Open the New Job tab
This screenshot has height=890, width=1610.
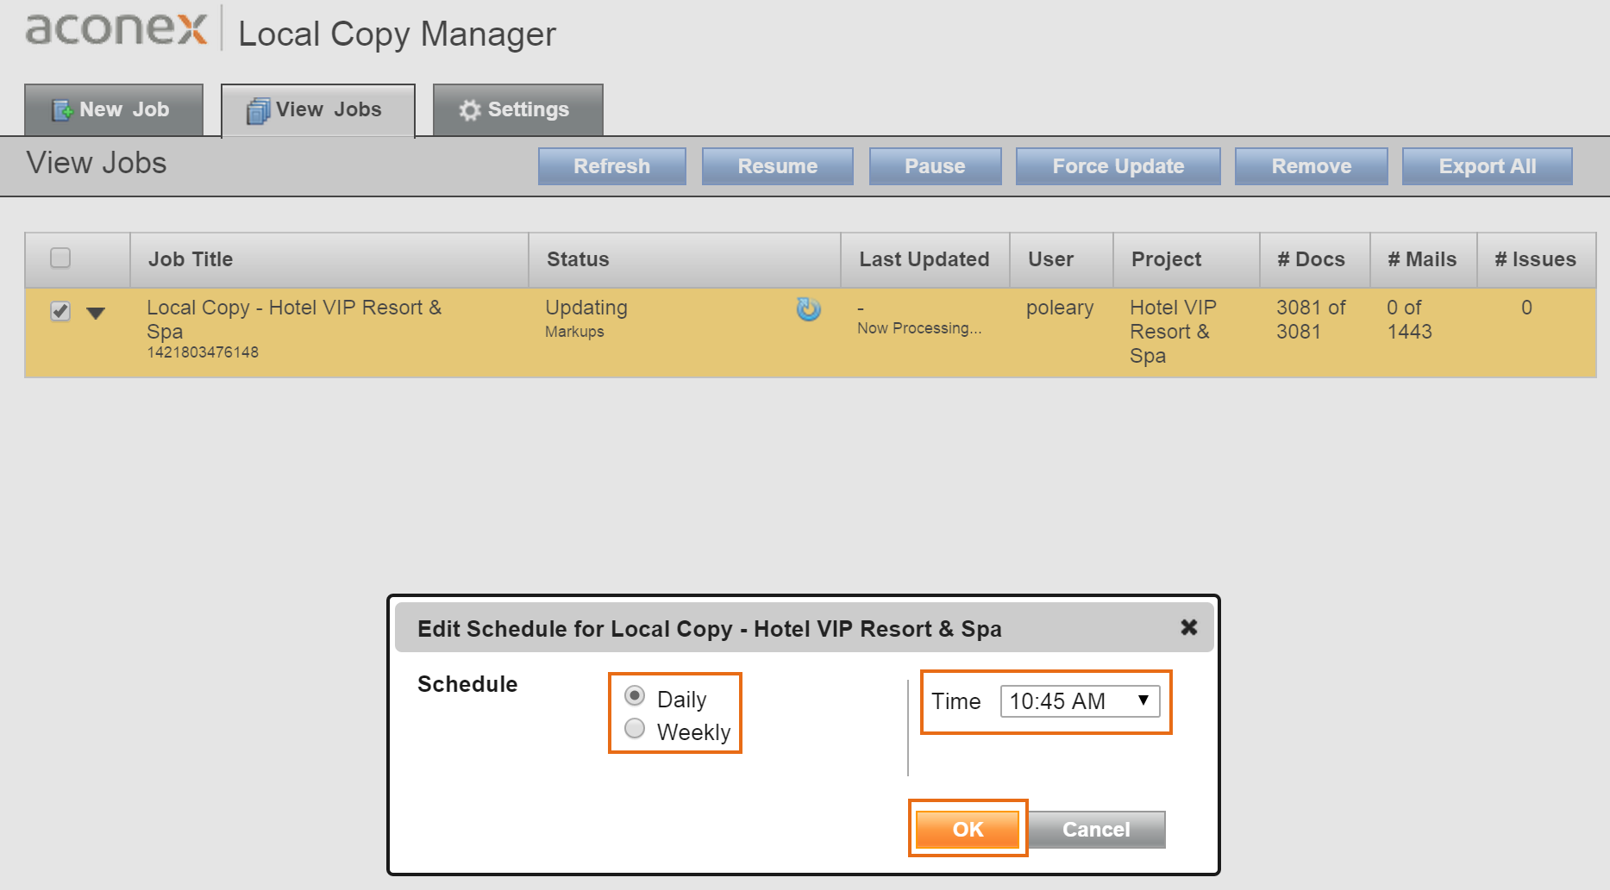point(114,109)
